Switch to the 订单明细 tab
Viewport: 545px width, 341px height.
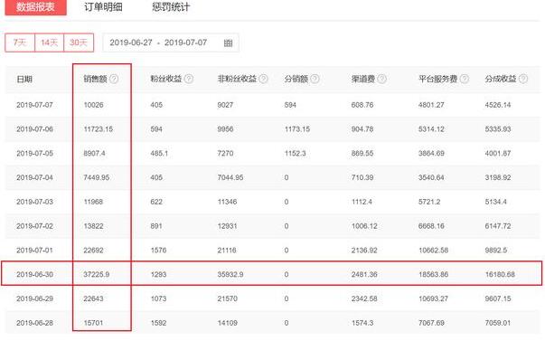pos(103,7)
